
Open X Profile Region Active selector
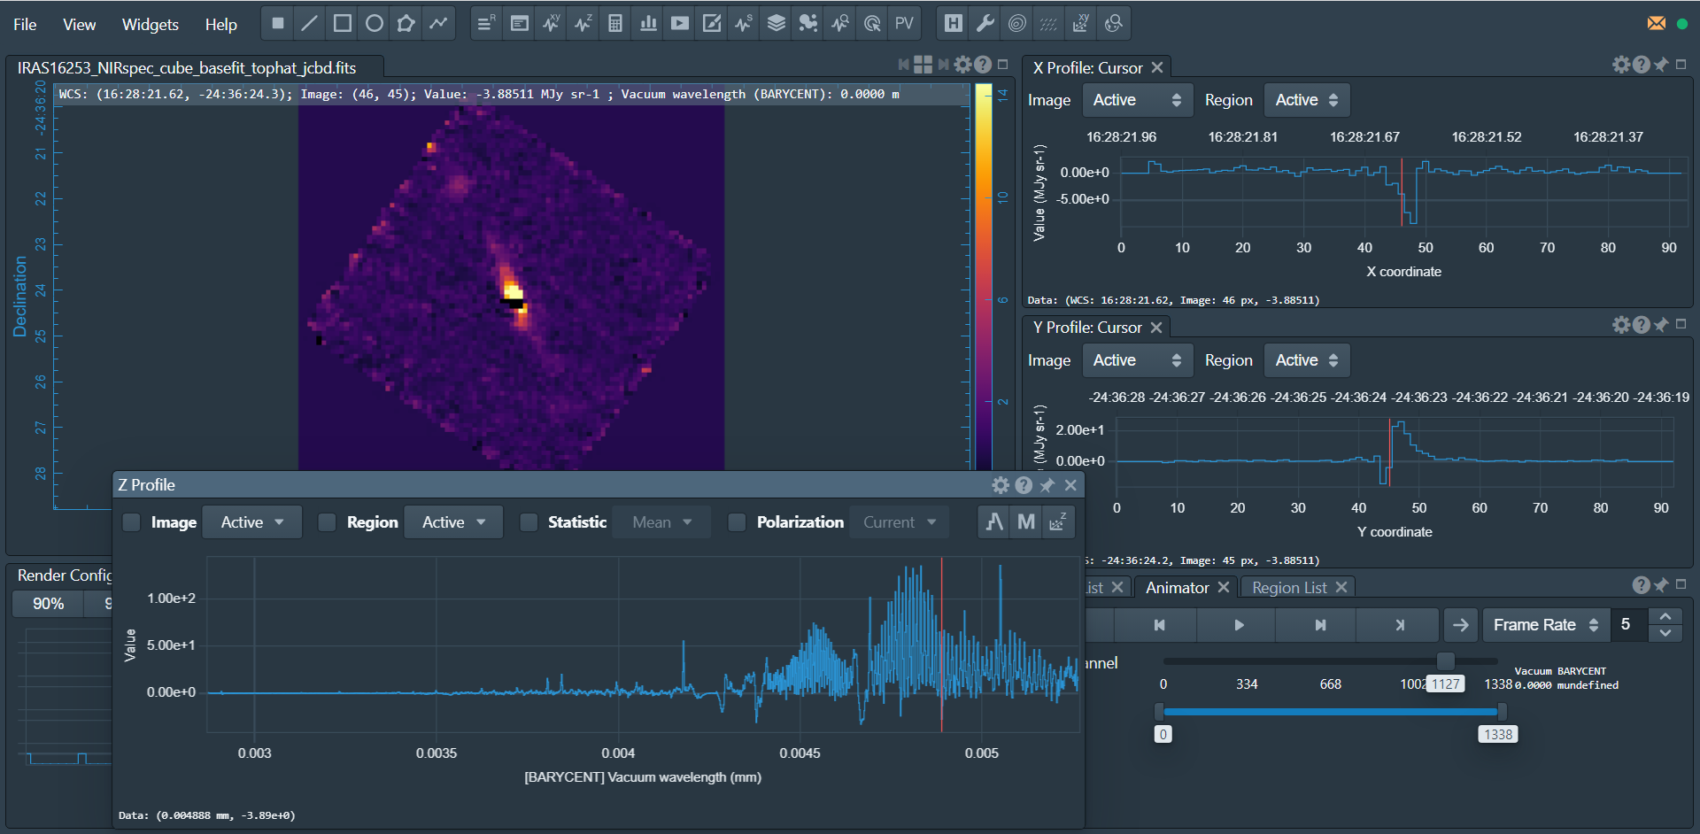(x=1307, y=100)
